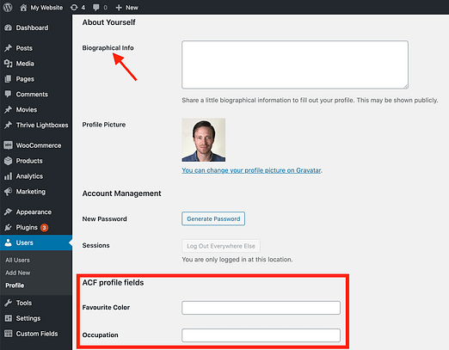This screenshot has width=449, height=350.
Task: Go to All Users submenu item
Action: 17,260
